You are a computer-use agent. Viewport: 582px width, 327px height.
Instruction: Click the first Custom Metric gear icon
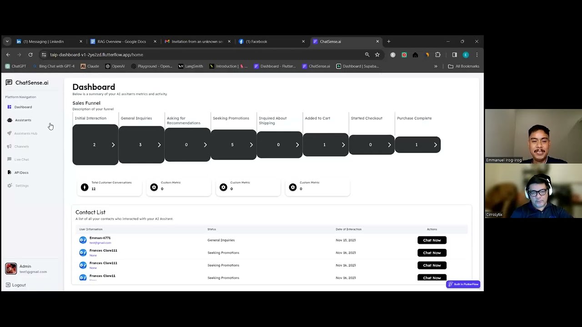[154, 187]
